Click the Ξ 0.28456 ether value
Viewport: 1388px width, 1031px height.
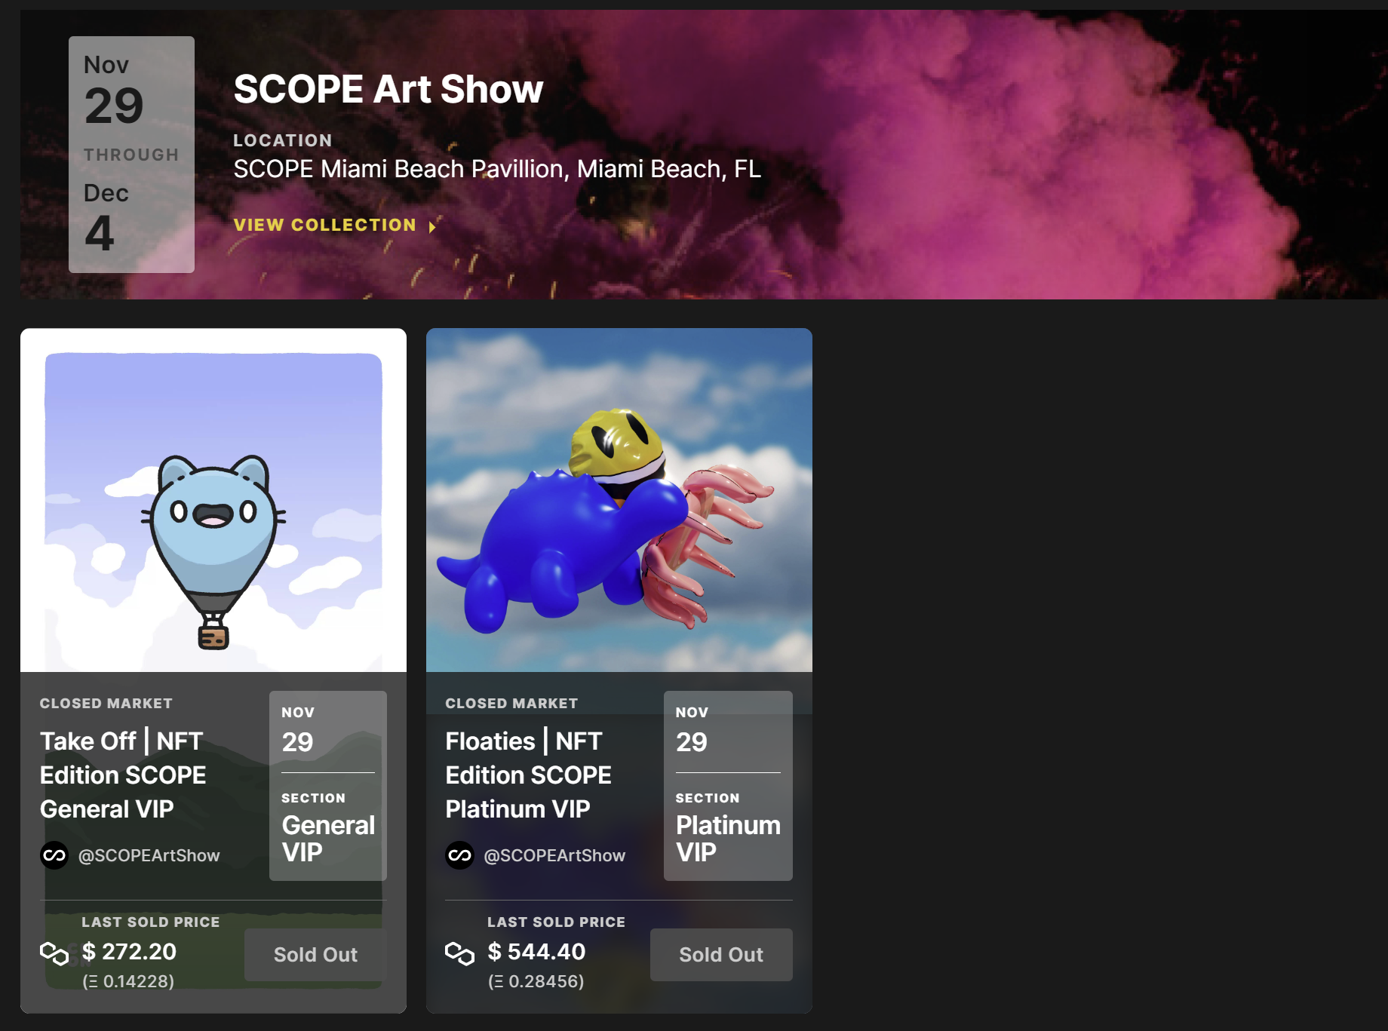(536, 981)
